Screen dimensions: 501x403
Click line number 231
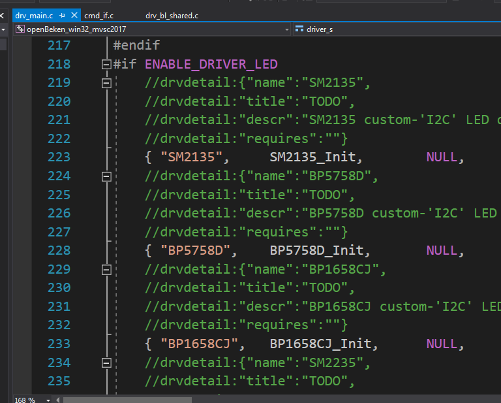[x=59, y=307]
